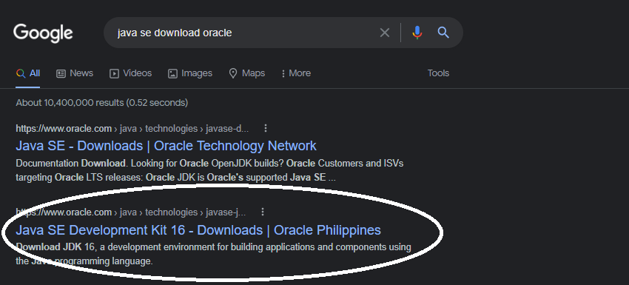Click the News tab icon
The width and height of the screenshot is (629, 285).
click(x=61, y=73)
